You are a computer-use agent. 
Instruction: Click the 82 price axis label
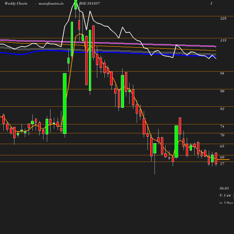(x=222, y=109)
